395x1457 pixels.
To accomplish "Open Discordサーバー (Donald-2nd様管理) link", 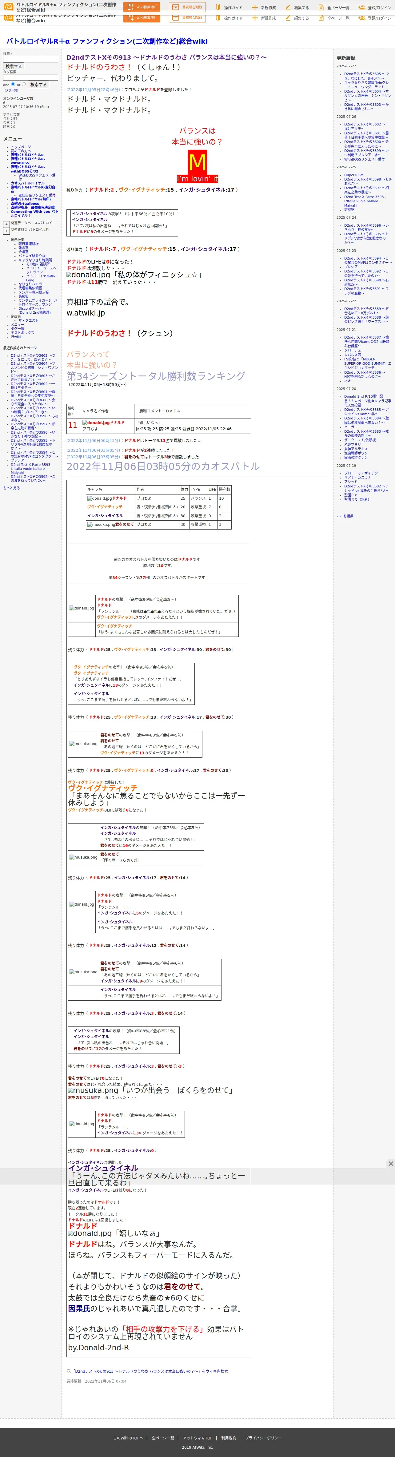I will [x=34, y=311].
